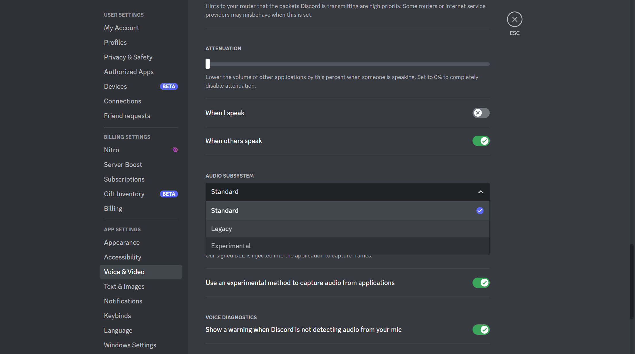This screenshot has width=635, height=354.
Task: Toggle the When others speak attenuation switch
Action: click(x=481, y=141)
